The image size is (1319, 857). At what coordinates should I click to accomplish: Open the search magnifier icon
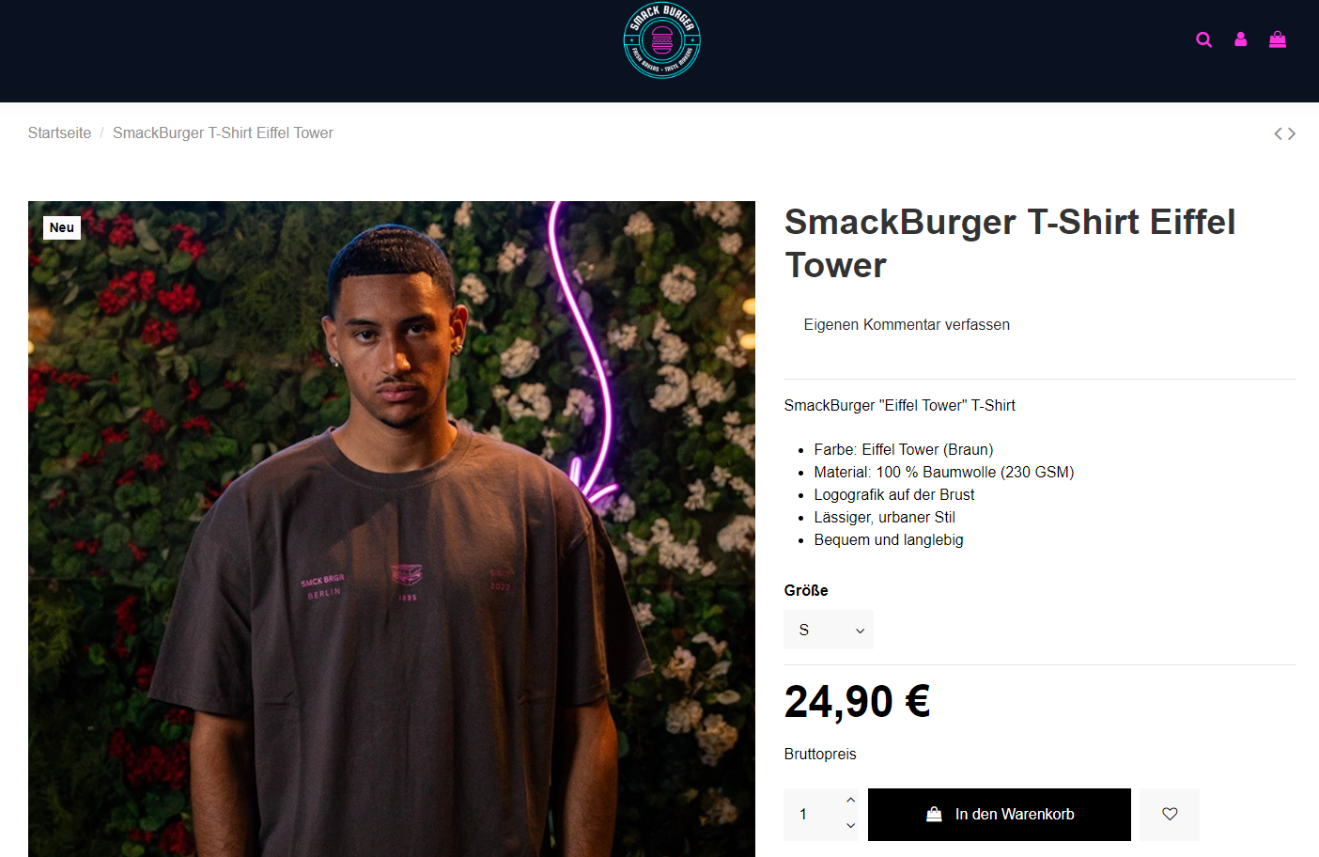(1203, 39)
